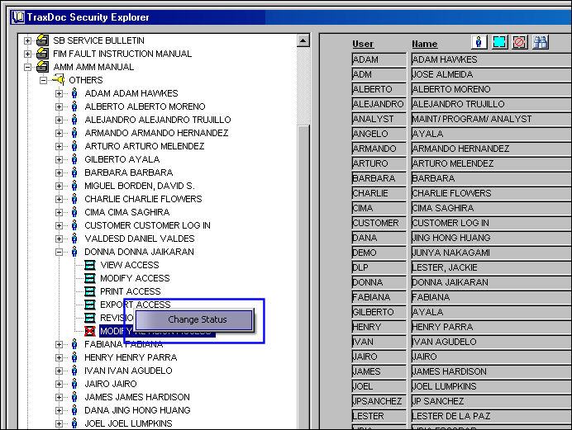Select MODIFY ACCESS under Donna

point(135,278)
